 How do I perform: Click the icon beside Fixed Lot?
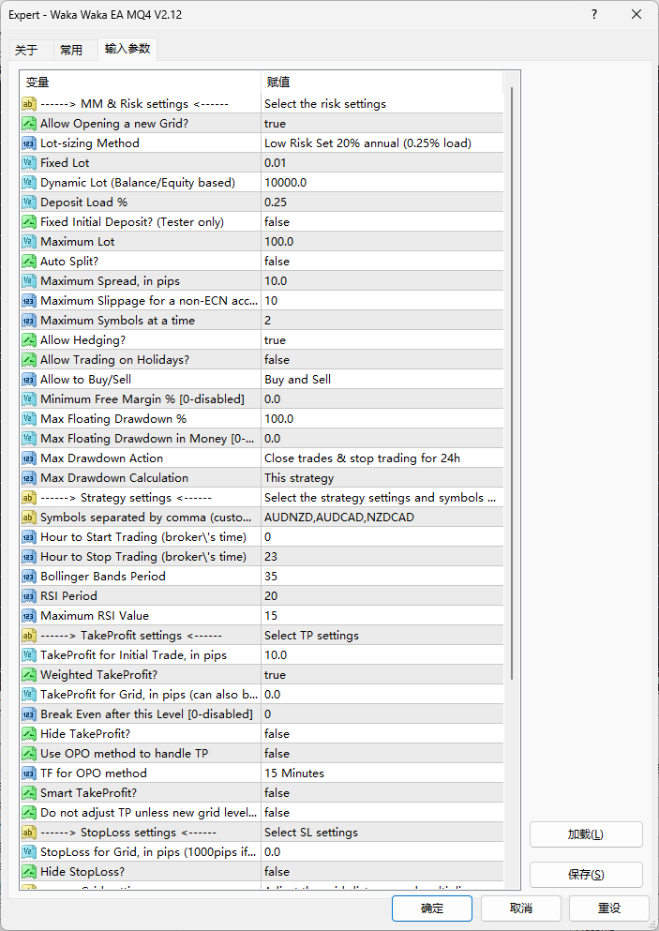(x=29, y=163)
